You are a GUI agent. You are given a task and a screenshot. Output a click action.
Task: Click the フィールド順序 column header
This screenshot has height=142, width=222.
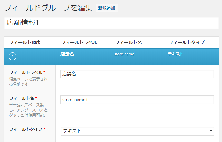tap(25, 43)
